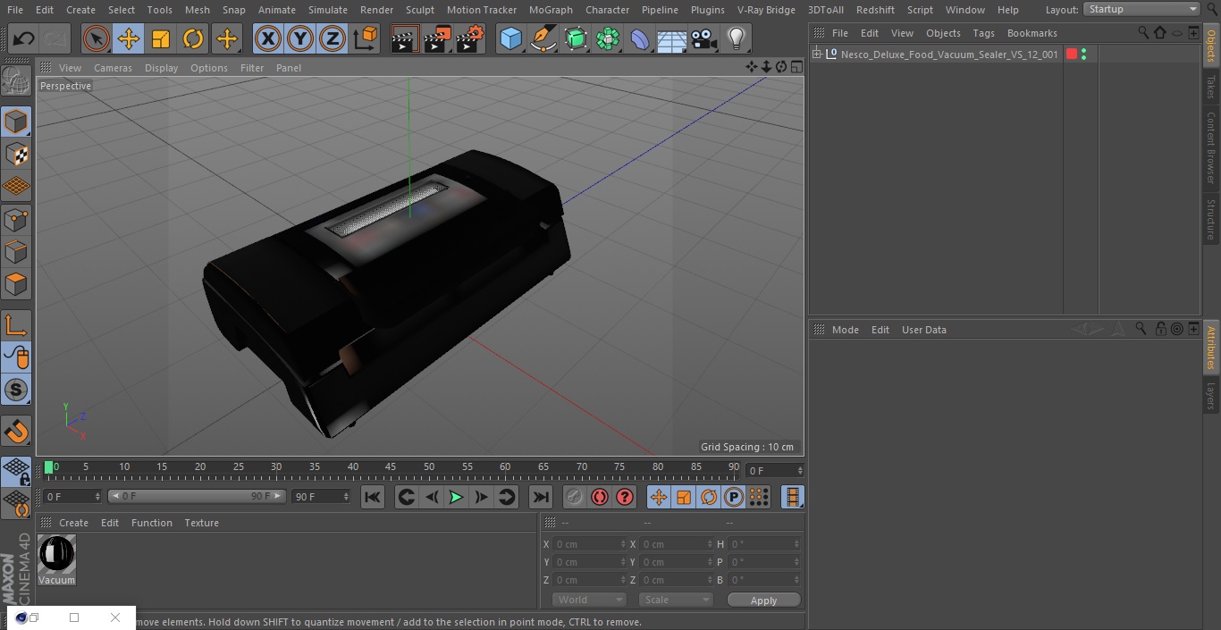1221x630 pixels.
Task: Toggle Nesco object visibility dots
Action: (1084, 55)
